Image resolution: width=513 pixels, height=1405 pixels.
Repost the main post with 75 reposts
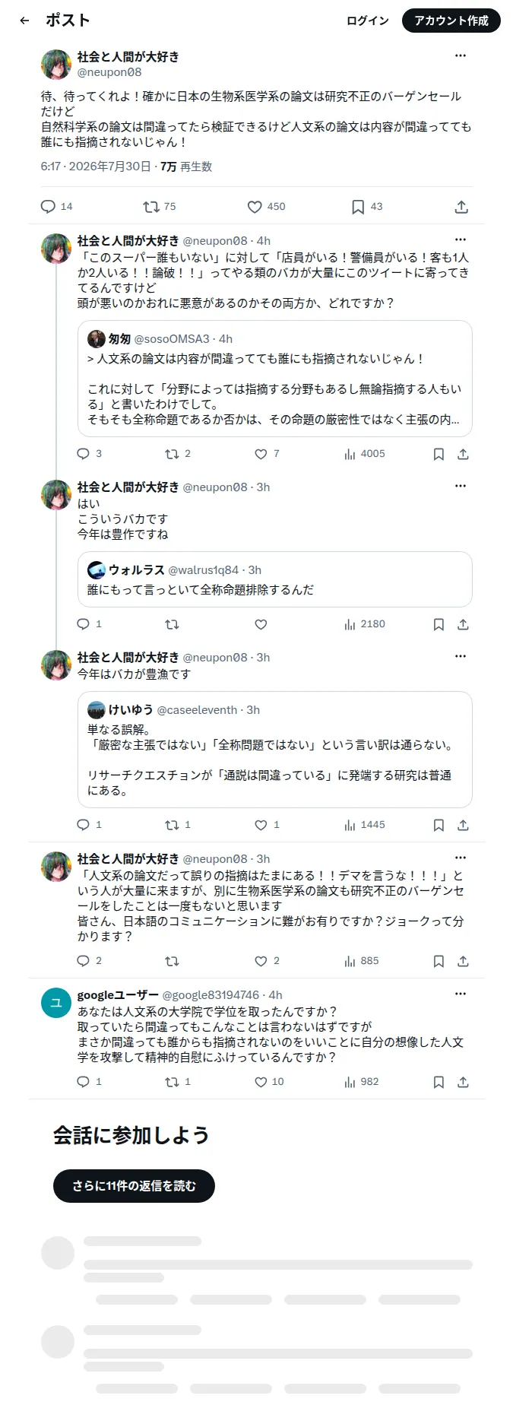click(x=160, y=207)
